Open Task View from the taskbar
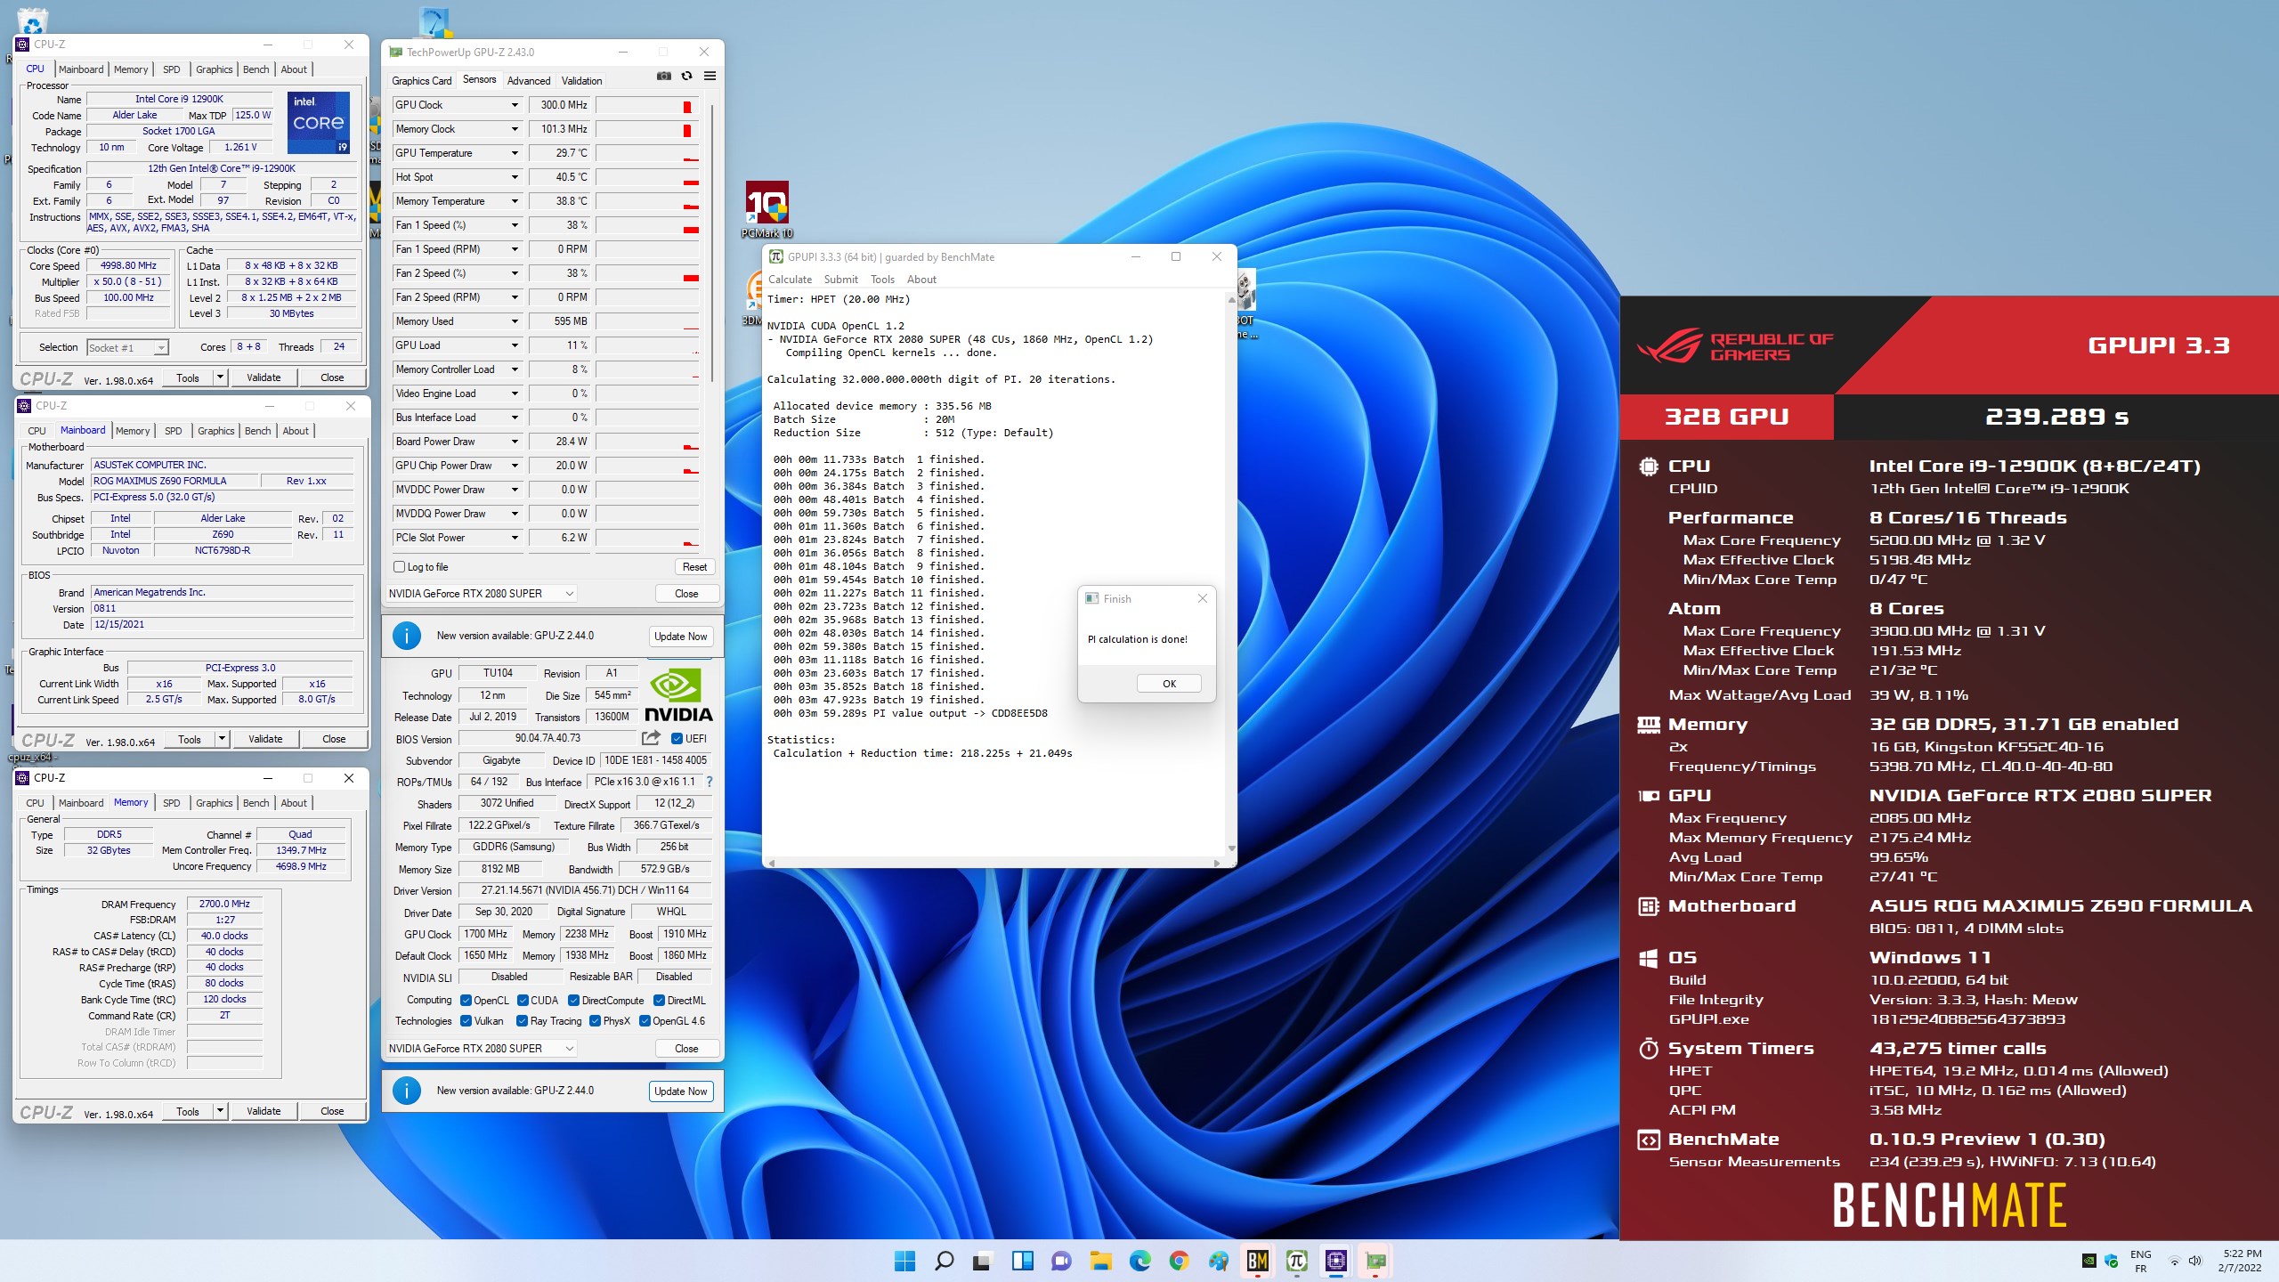Screen dimensions: 2279x1282 tap(982, 1261)
